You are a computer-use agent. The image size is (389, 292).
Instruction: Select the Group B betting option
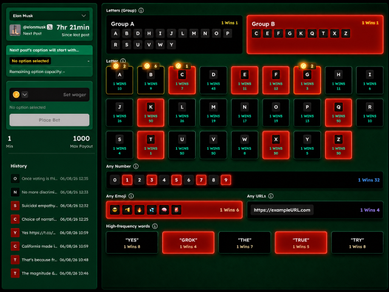pos(315,35)
